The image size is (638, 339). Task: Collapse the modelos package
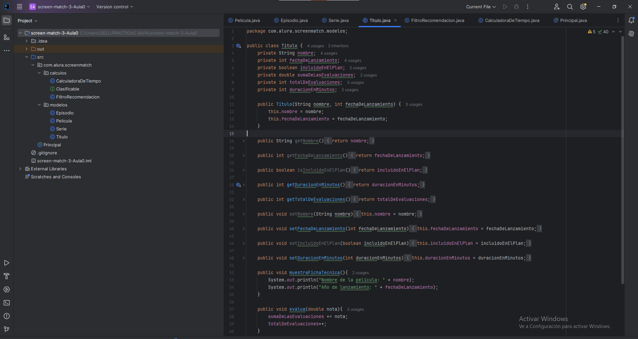[x=39, y=105]
